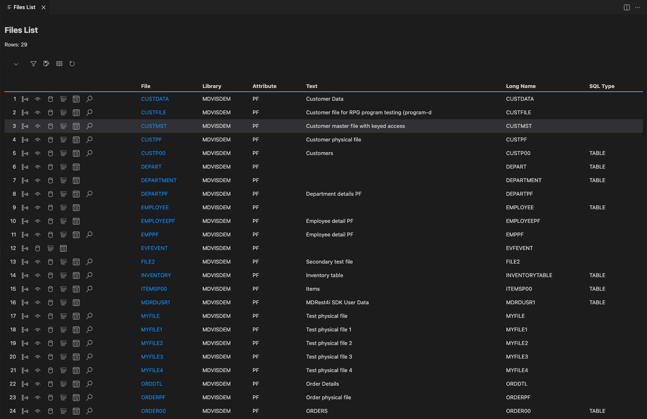Click the dependency grid icon for INVENTORY
647x419 pixels.
pyautogui.click(x=63, y=275)
